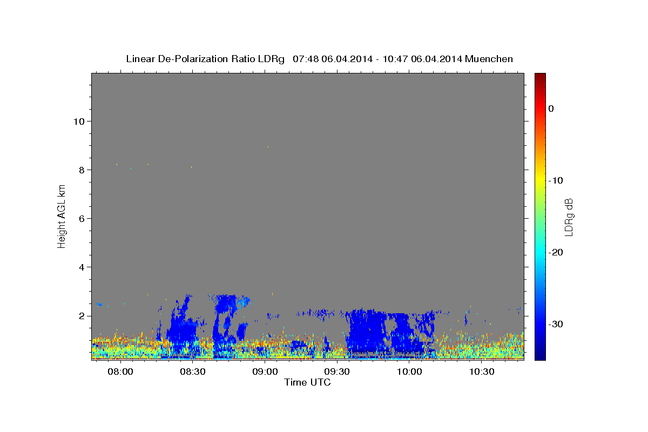The height and width of the screenshot is (432, 648).
Task: Click the yellow -10 dB colorbar region
Action: (540, 180)
